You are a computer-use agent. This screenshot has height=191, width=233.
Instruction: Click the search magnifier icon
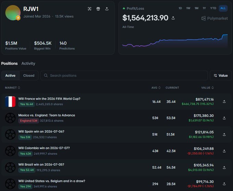click(x=46, y=75)
